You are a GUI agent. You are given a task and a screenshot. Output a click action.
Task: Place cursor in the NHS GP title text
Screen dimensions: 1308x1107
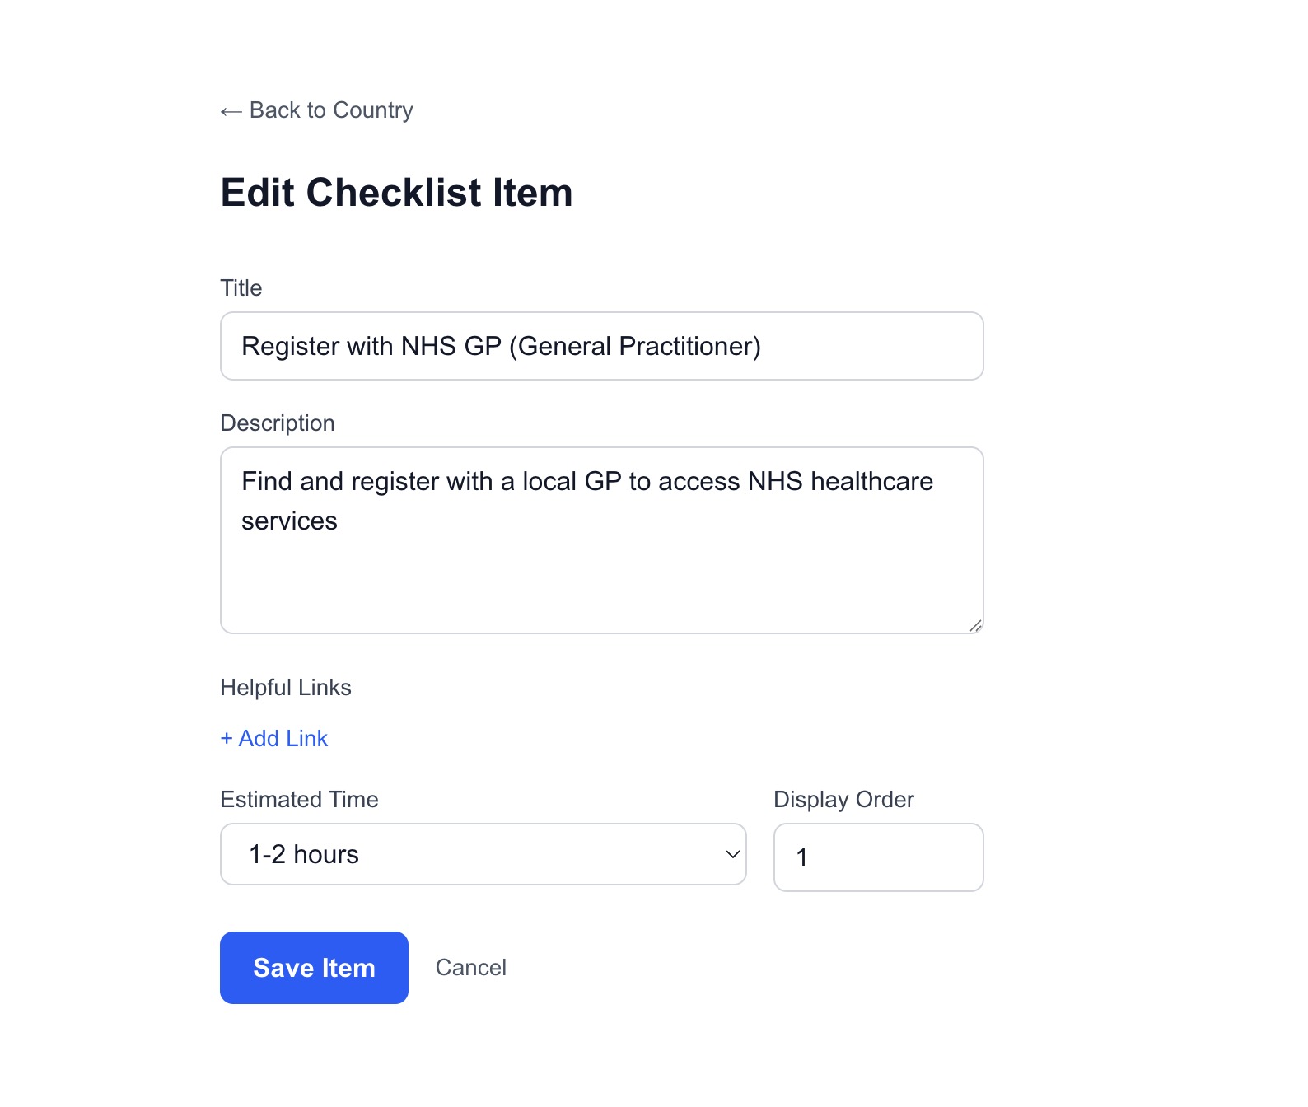point(501,346)
